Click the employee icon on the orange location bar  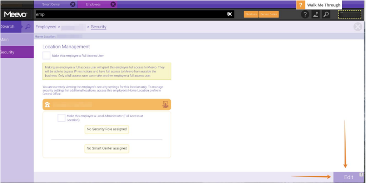165,105
